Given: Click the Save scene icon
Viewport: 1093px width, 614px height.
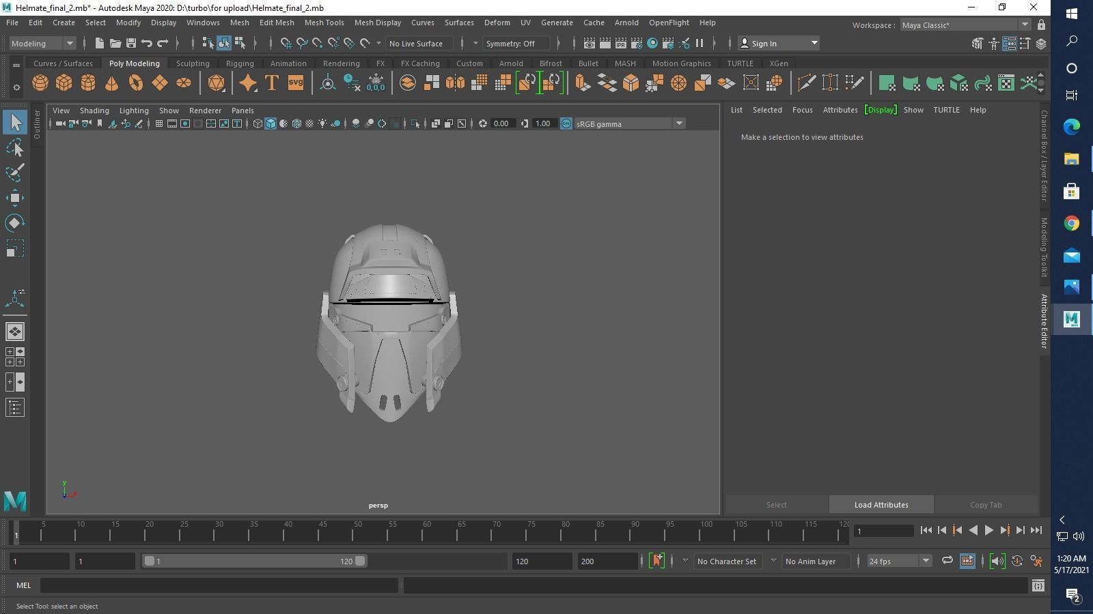Looking at the screenshot, I should click(x=131, y=43).
